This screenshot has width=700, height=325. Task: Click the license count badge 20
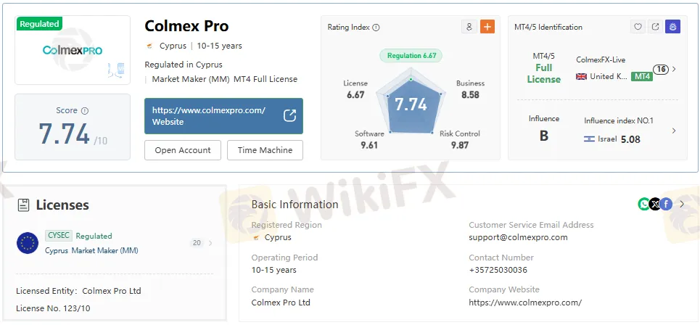(x=197, y=243)
